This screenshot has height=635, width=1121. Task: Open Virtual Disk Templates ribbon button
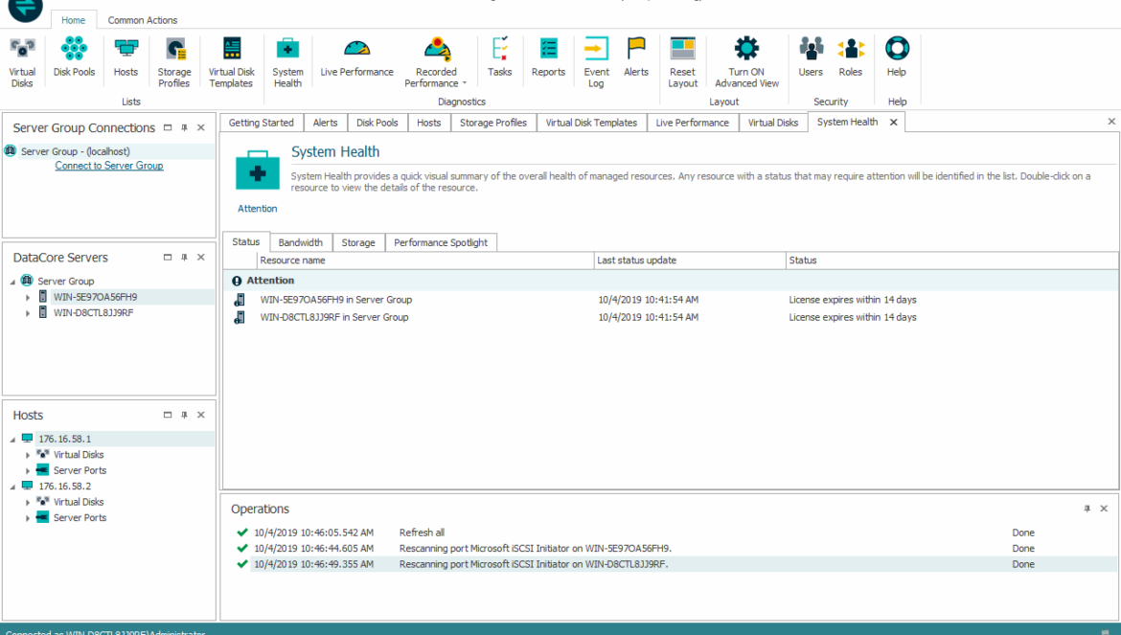[x=231, y=62]
